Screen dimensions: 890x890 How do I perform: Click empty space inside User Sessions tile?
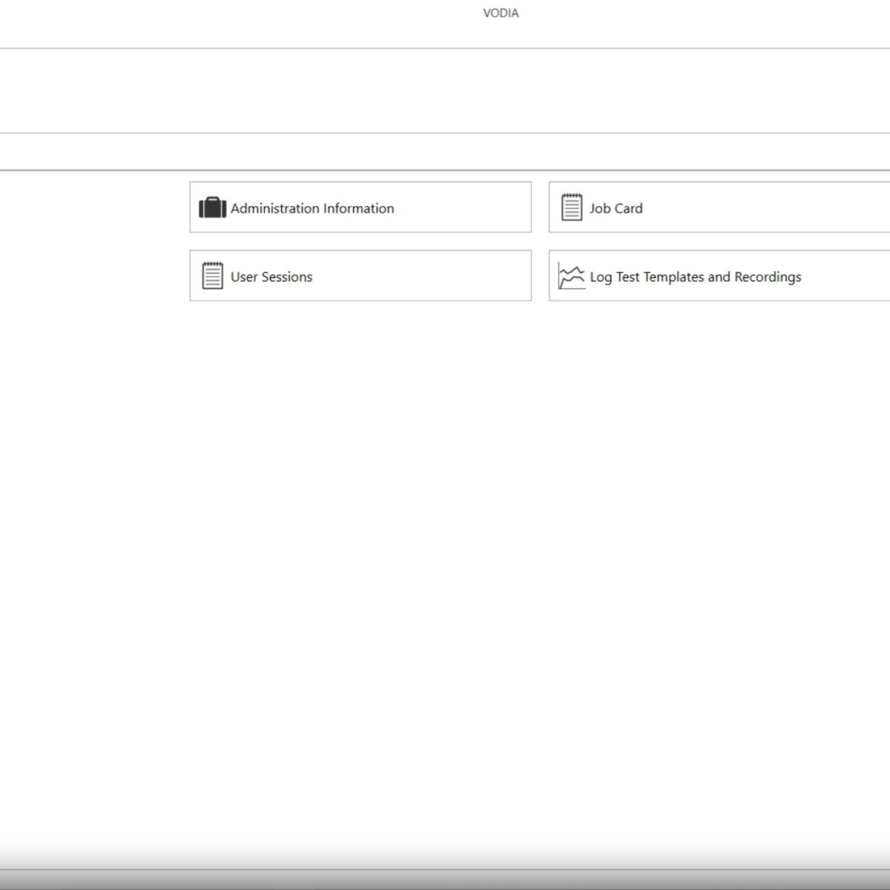[x=445, y=276]
